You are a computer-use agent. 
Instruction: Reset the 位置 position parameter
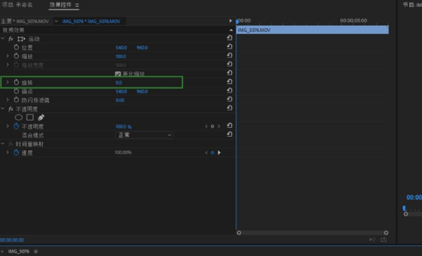point(229,47)
